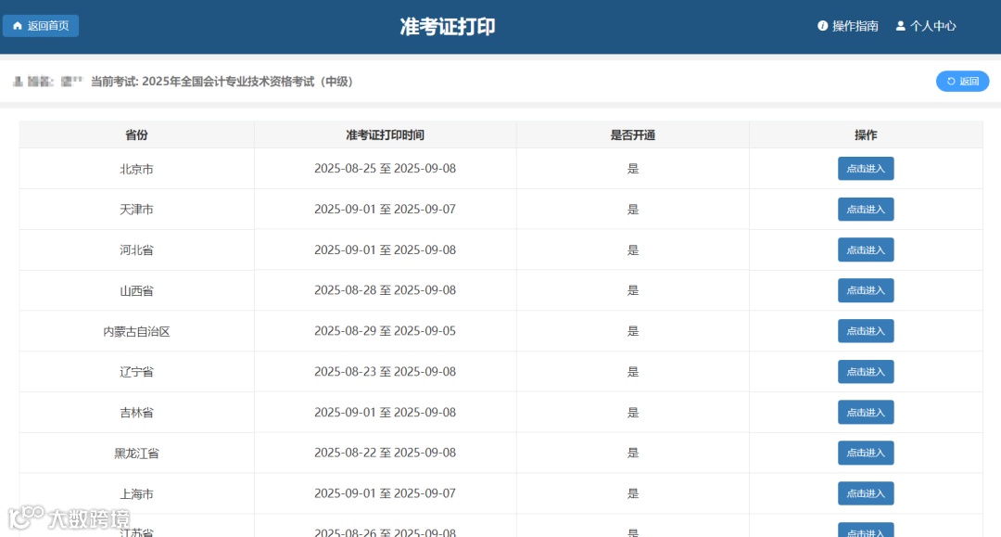The height and width of the screenshot is (537, 1001).
Task: Click 点击进入 for 天津市
Action: tap(866, 210)
